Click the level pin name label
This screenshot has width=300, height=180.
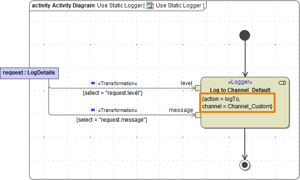pyautogui.click(x=186, y=83)
